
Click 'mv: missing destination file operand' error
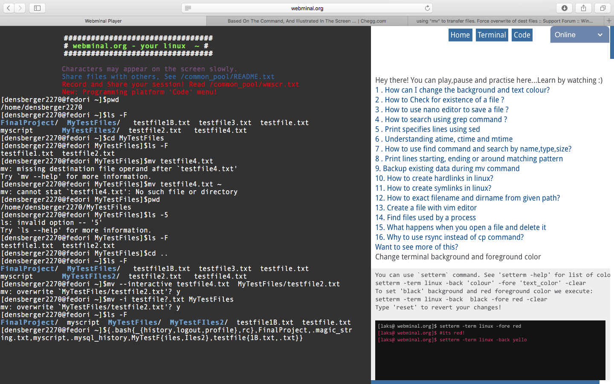(x=119, y=169)
